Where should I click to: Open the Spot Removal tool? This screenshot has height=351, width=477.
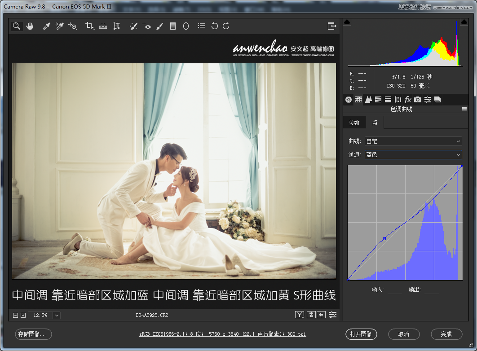133,26
